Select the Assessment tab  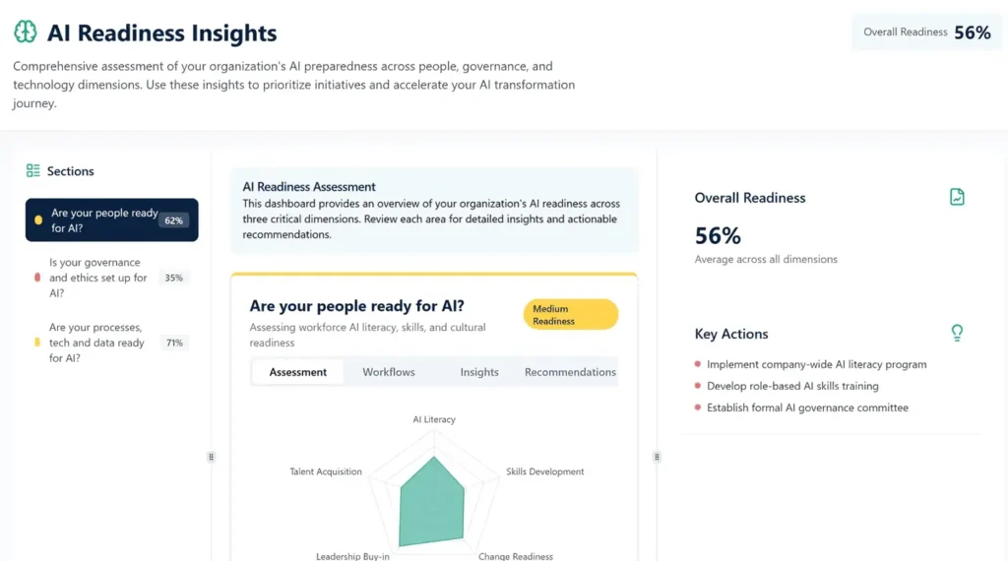[297, 372]
